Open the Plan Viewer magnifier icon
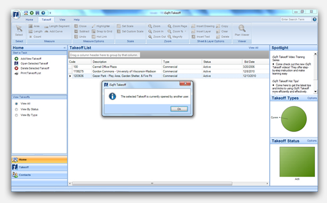The width and height of the screenshot is (327, 203). [x=242, y=28]
